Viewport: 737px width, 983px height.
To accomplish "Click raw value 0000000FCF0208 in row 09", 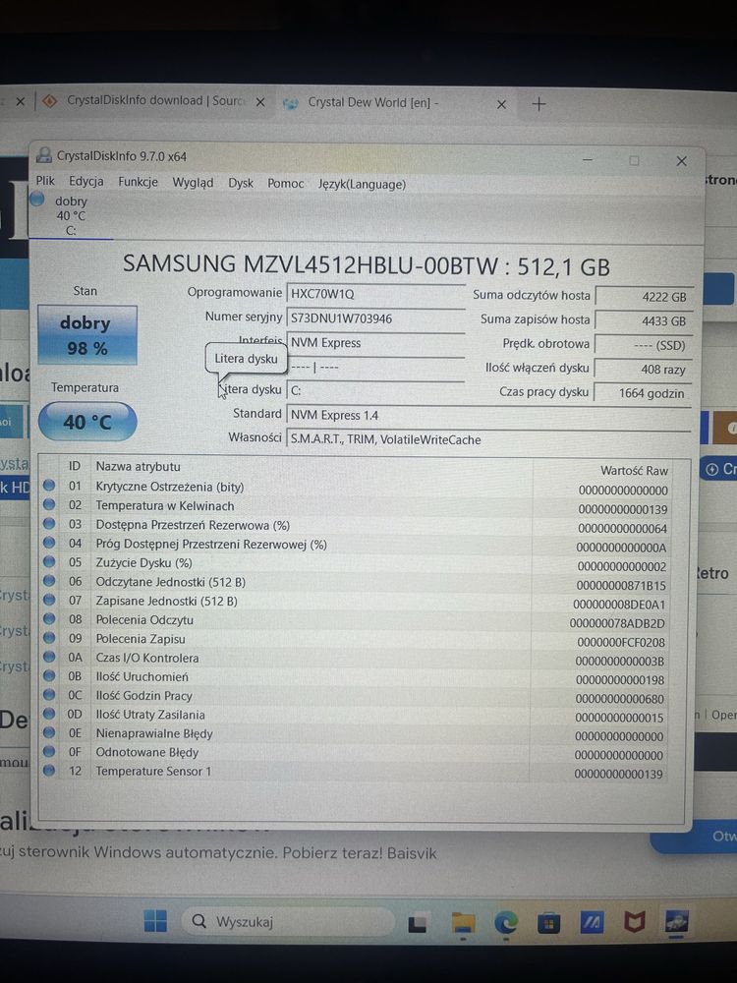I will tap(620, 643).
